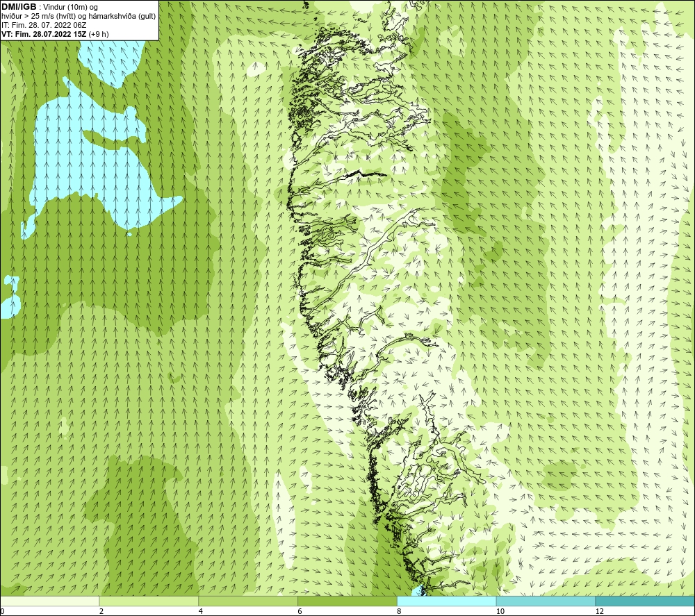
Task: Click the legend swatch above 12 m/s
Action: coord(646,601)
